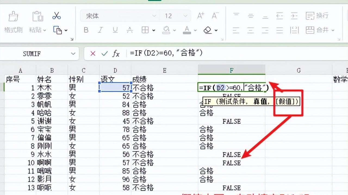
Task: Cut selection with the scissors icon
Action: point(57,16)
